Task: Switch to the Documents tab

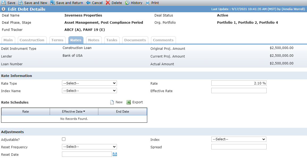Action: [x=135, y=40]
